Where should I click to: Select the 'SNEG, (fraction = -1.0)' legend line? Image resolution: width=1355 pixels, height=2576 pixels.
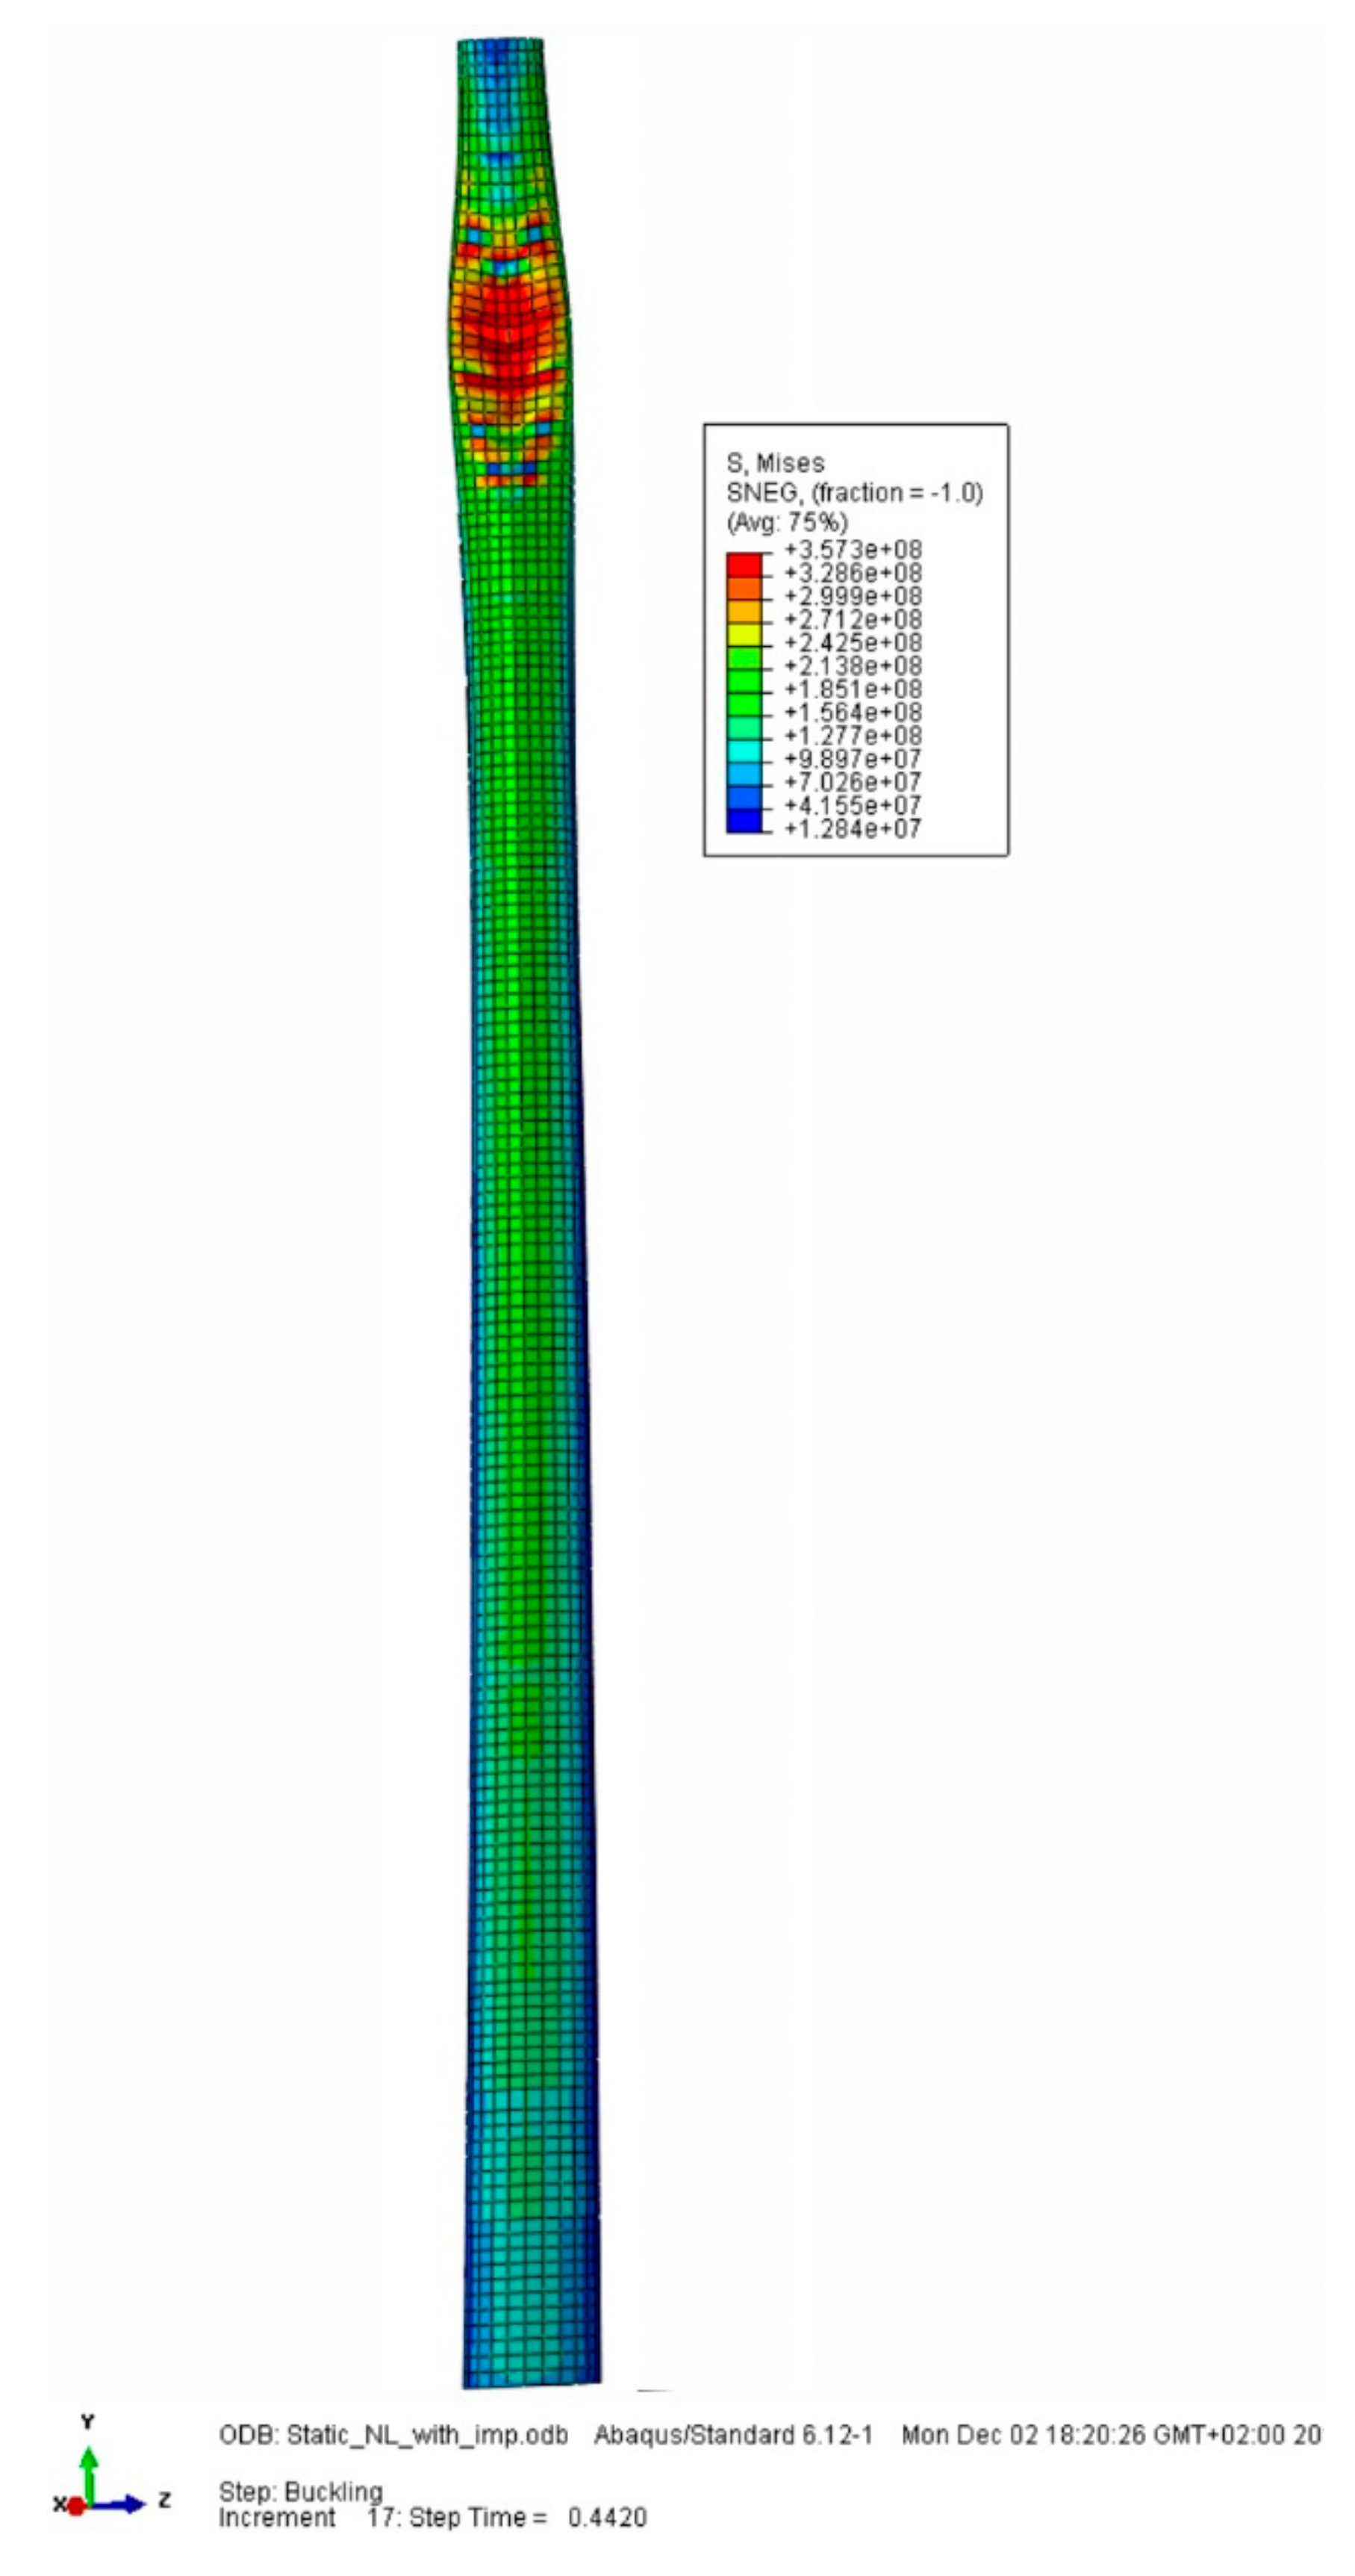coord(854,493)
